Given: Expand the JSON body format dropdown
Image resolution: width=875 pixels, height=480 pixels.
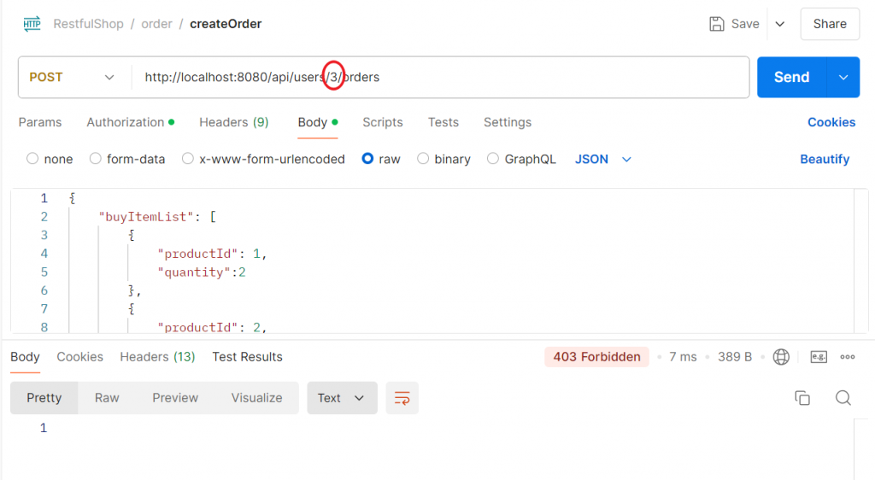Looking at the screenshot, I should click(x=604, y=159).
